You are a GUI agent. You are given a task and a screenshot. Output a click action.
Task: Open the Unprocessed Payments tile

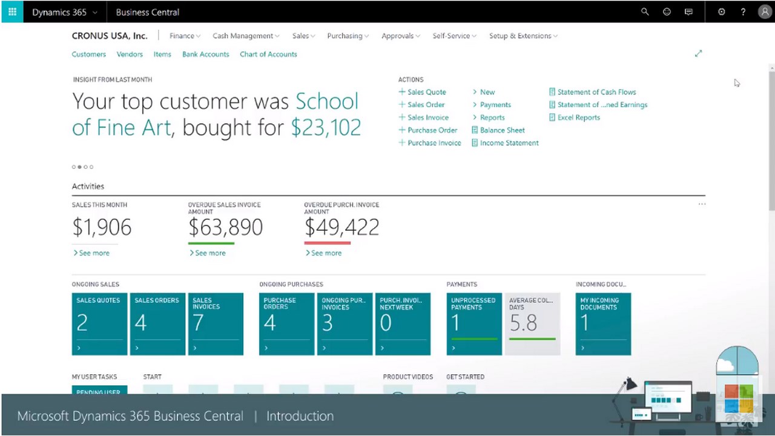474,324
